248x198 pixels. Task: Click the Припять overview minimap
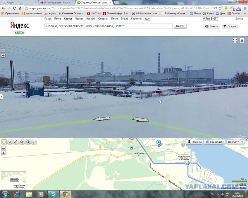click(x=14, y=180)
